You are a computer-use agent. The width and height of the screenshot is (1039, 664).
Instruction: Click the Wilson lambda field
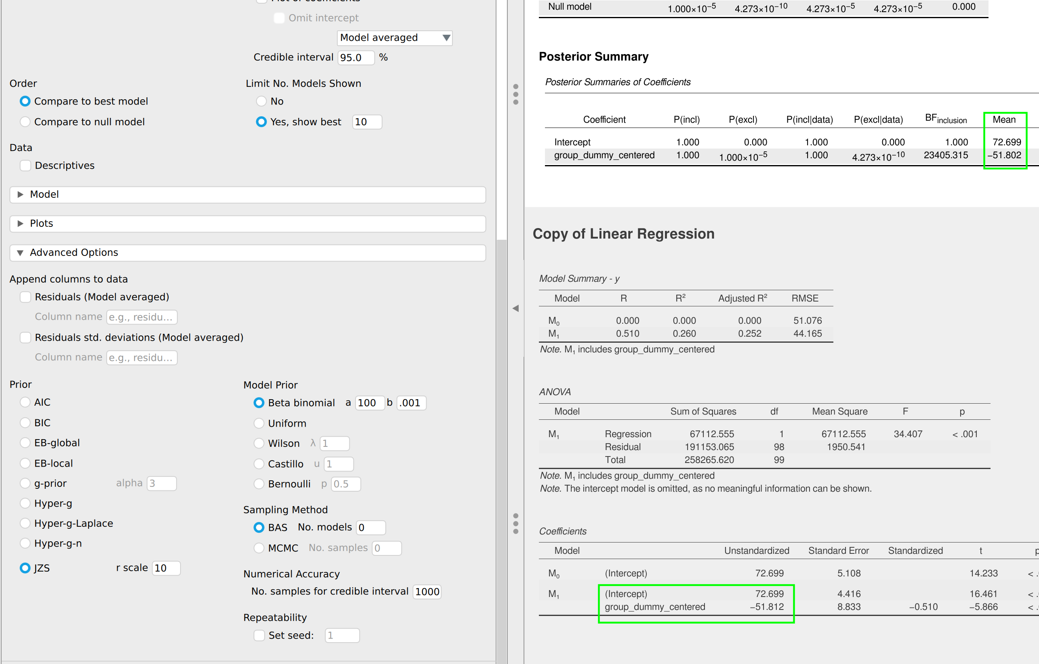pos(334,444)
